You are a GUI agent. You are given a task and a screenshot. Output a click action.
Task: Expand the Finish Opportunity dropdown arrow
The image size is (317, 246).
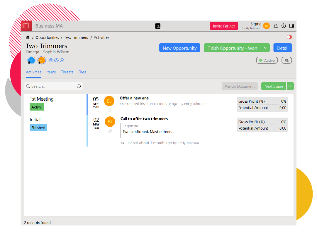click(x=265, y=48)
